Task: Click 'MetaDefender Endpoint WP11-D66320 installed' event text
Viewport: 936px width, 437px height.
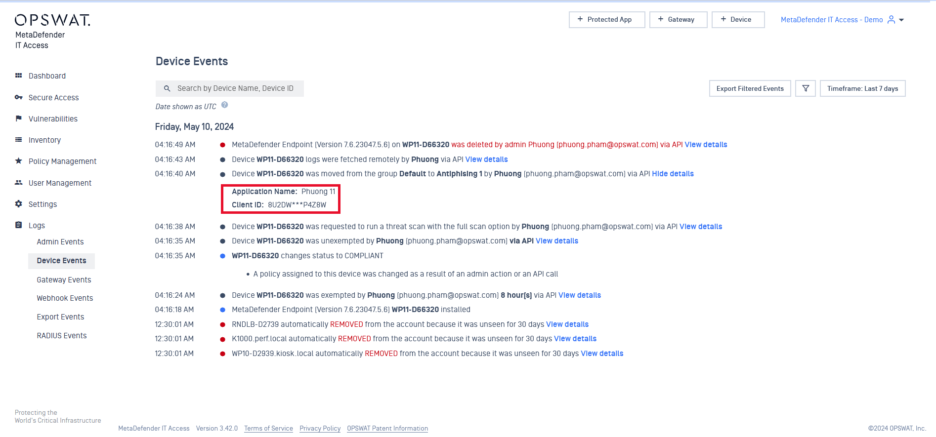Action: pyautogui.click(x=351, y=310)
